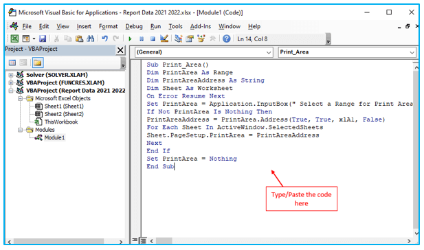Viewport: 424px width, 250px height.
Task: Expand the Solver (SOLVER.XLAM) project node
Action: click(11, 75)
